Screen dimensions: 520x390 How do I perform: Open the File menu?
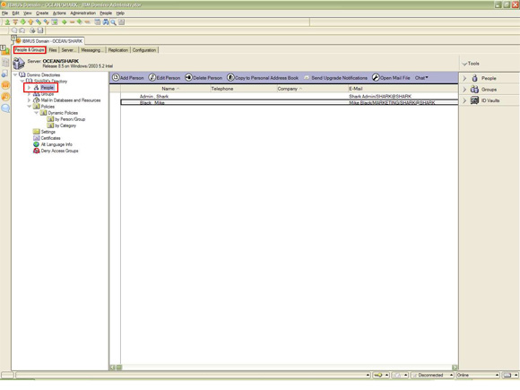point(4,13)
